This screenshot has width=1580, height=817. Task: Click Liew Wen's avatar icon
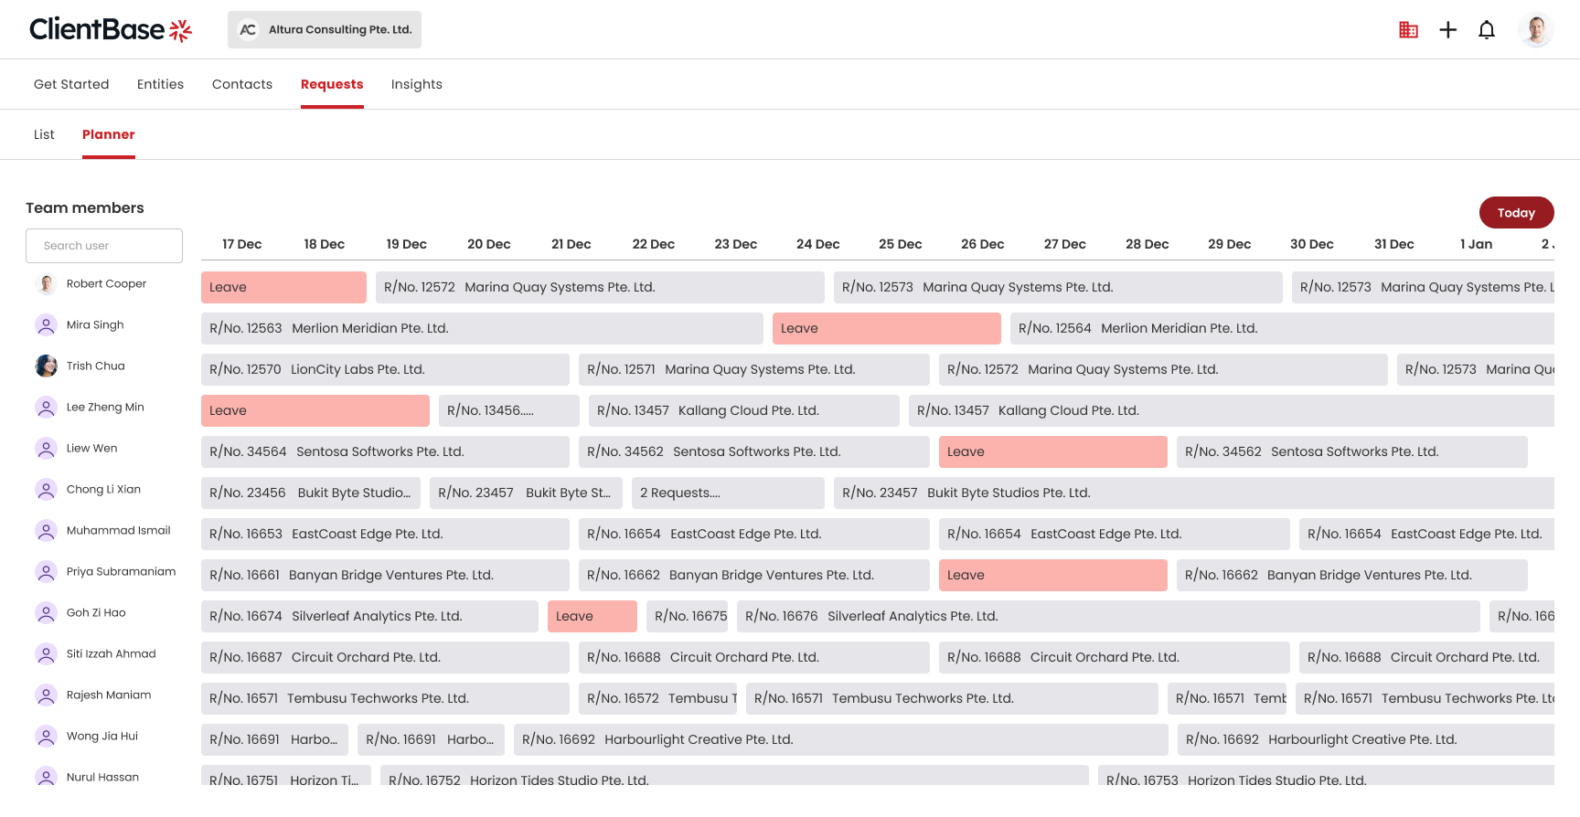point(46,449)
